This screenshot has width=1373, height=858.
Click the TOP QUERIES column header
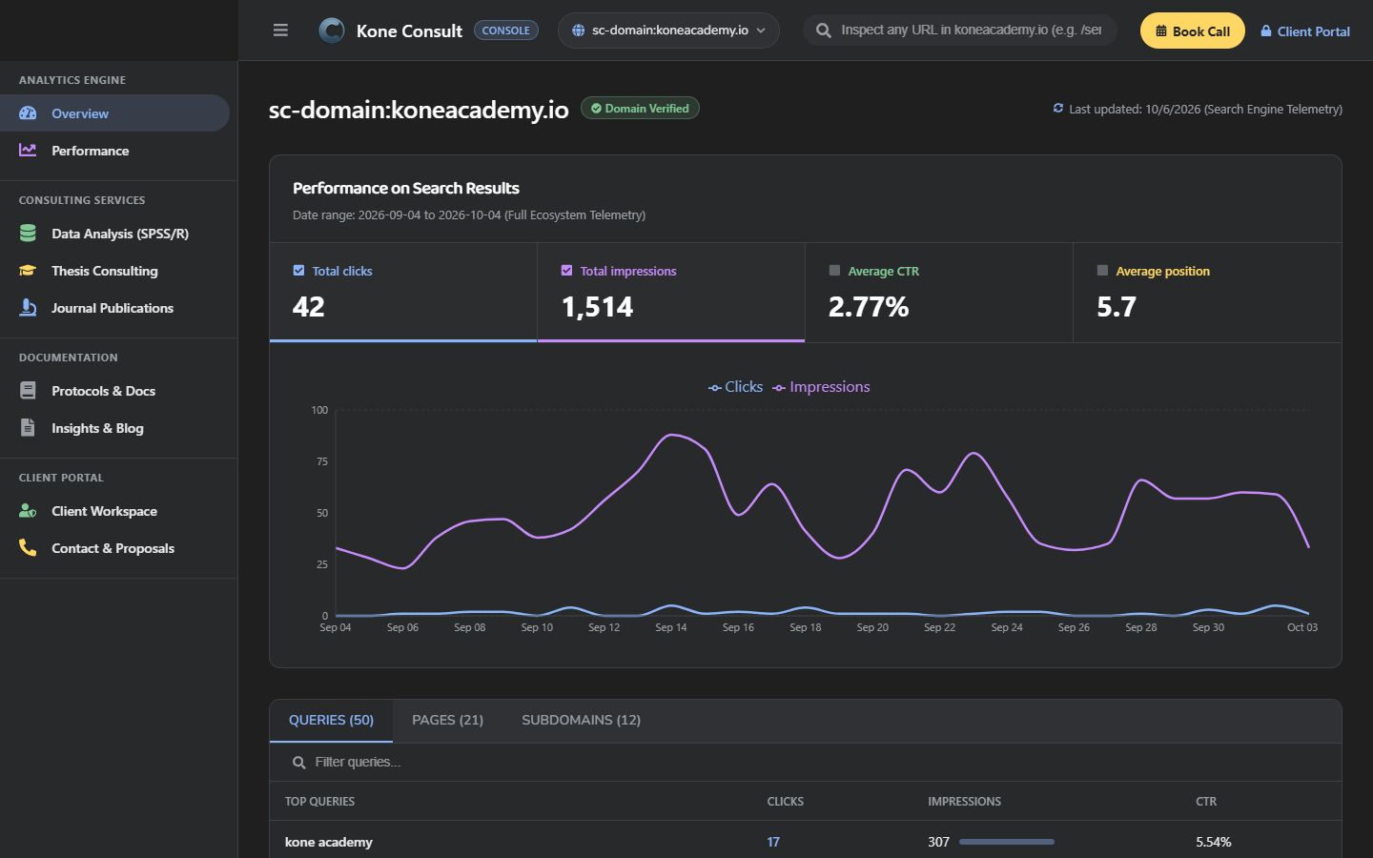(x=319, y=802)
